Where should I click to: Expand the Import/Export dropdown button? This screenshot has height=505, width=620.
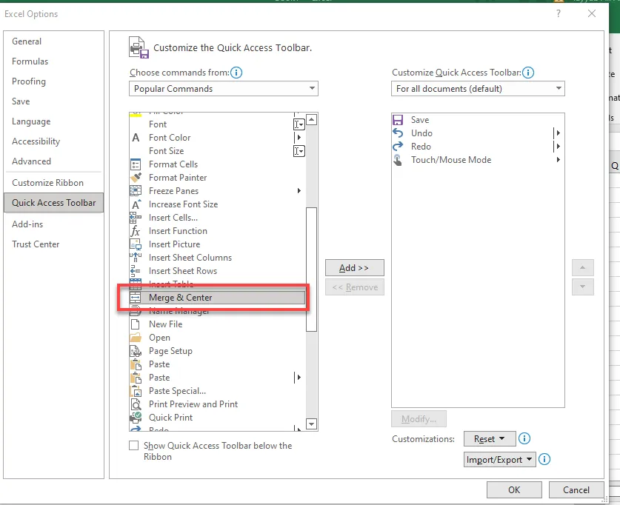(499, 460)
